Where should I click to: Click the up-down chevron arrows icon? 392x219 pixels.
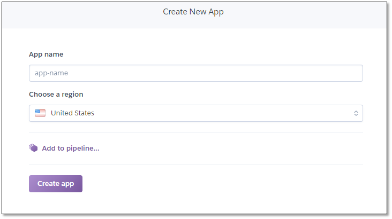click(356, 113)
